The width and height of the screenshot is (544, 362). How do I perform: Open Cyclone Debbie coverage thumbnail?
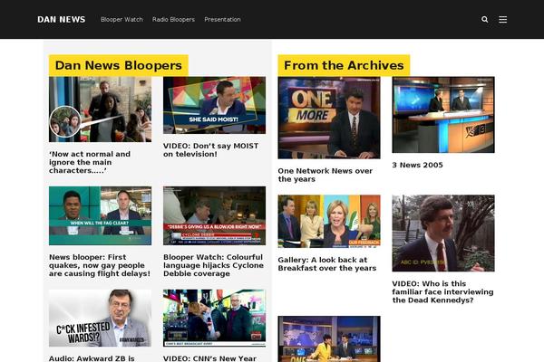[x=214, y=215]
